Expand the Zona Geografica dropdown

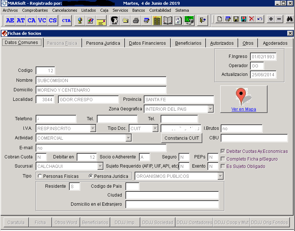pos(210,109)
